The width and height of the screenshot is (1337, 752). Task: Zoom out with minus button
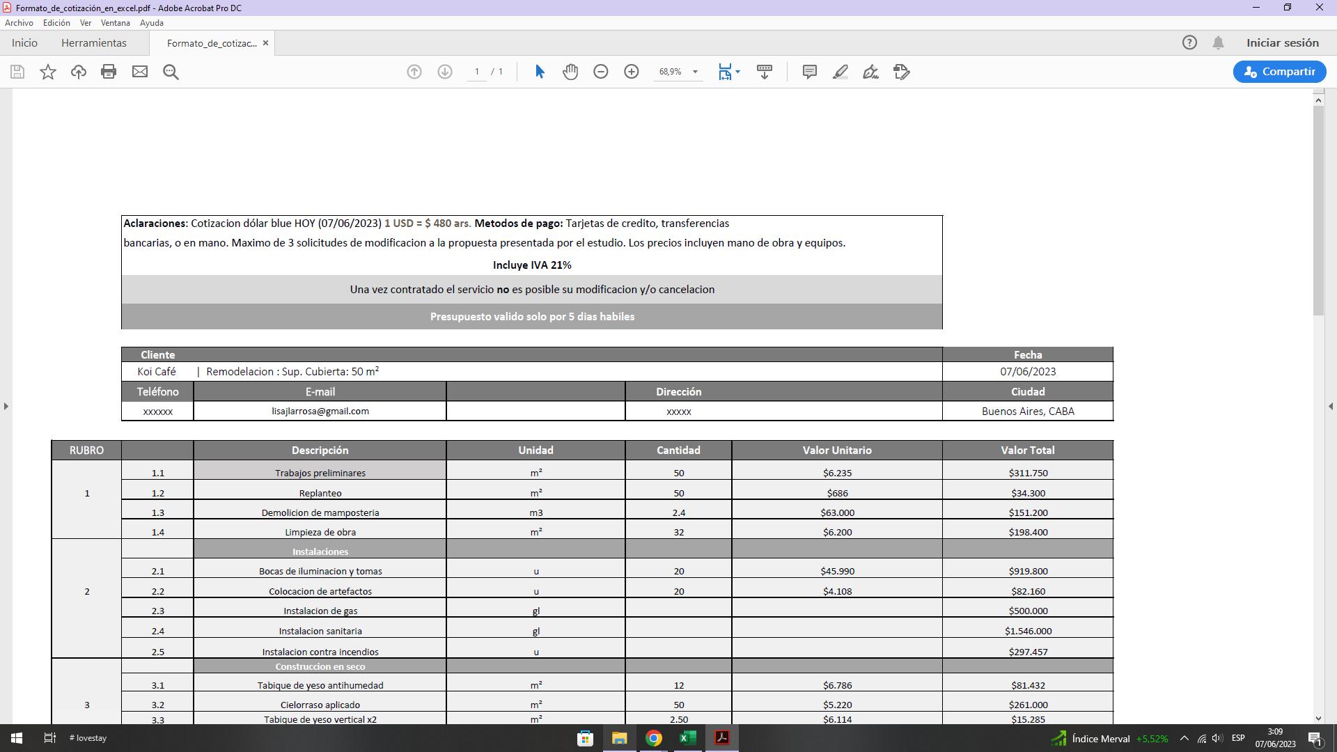pos(601,72)
